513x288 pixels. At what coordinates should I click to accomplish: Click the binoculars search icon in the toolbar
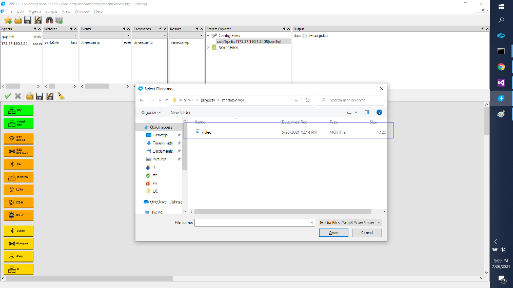50,20
